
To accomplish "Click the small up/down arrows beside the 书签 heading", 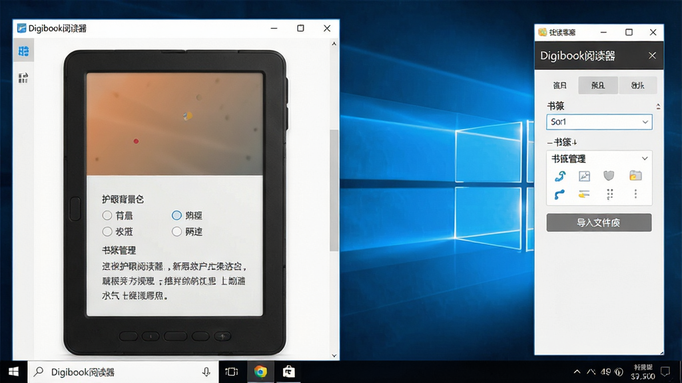I will (658, 106).
